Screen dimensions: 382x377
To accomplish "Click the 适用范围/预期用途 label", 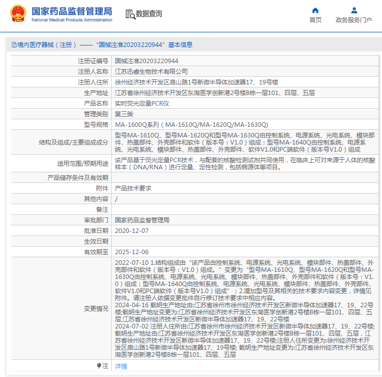I will pos(82,164).
